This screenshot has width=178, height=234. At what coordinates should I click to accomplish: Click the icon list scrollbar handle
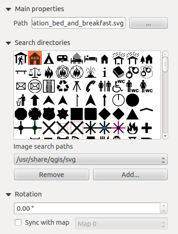point(165,64)
